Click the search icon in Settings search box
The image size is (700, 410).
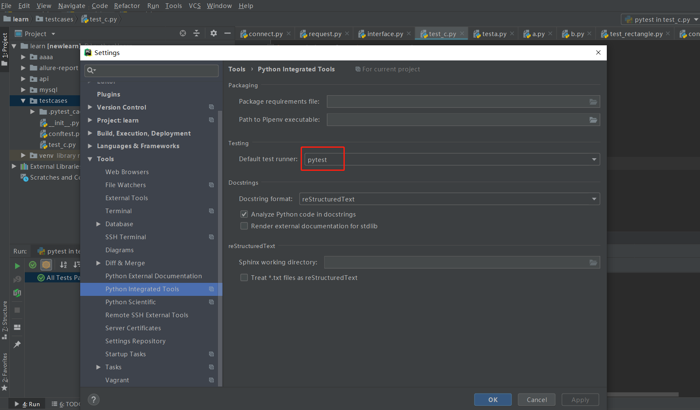tap(91, 71)
